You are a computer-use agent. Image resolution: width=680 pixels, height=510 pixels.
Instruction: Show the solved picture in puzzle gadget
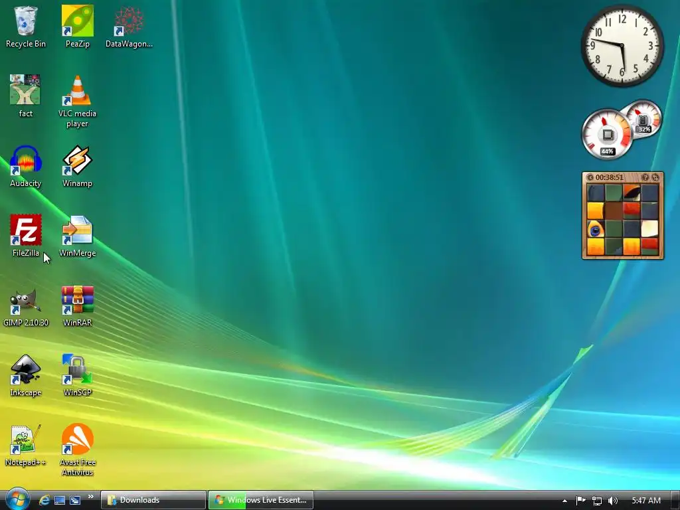point(645,177)
